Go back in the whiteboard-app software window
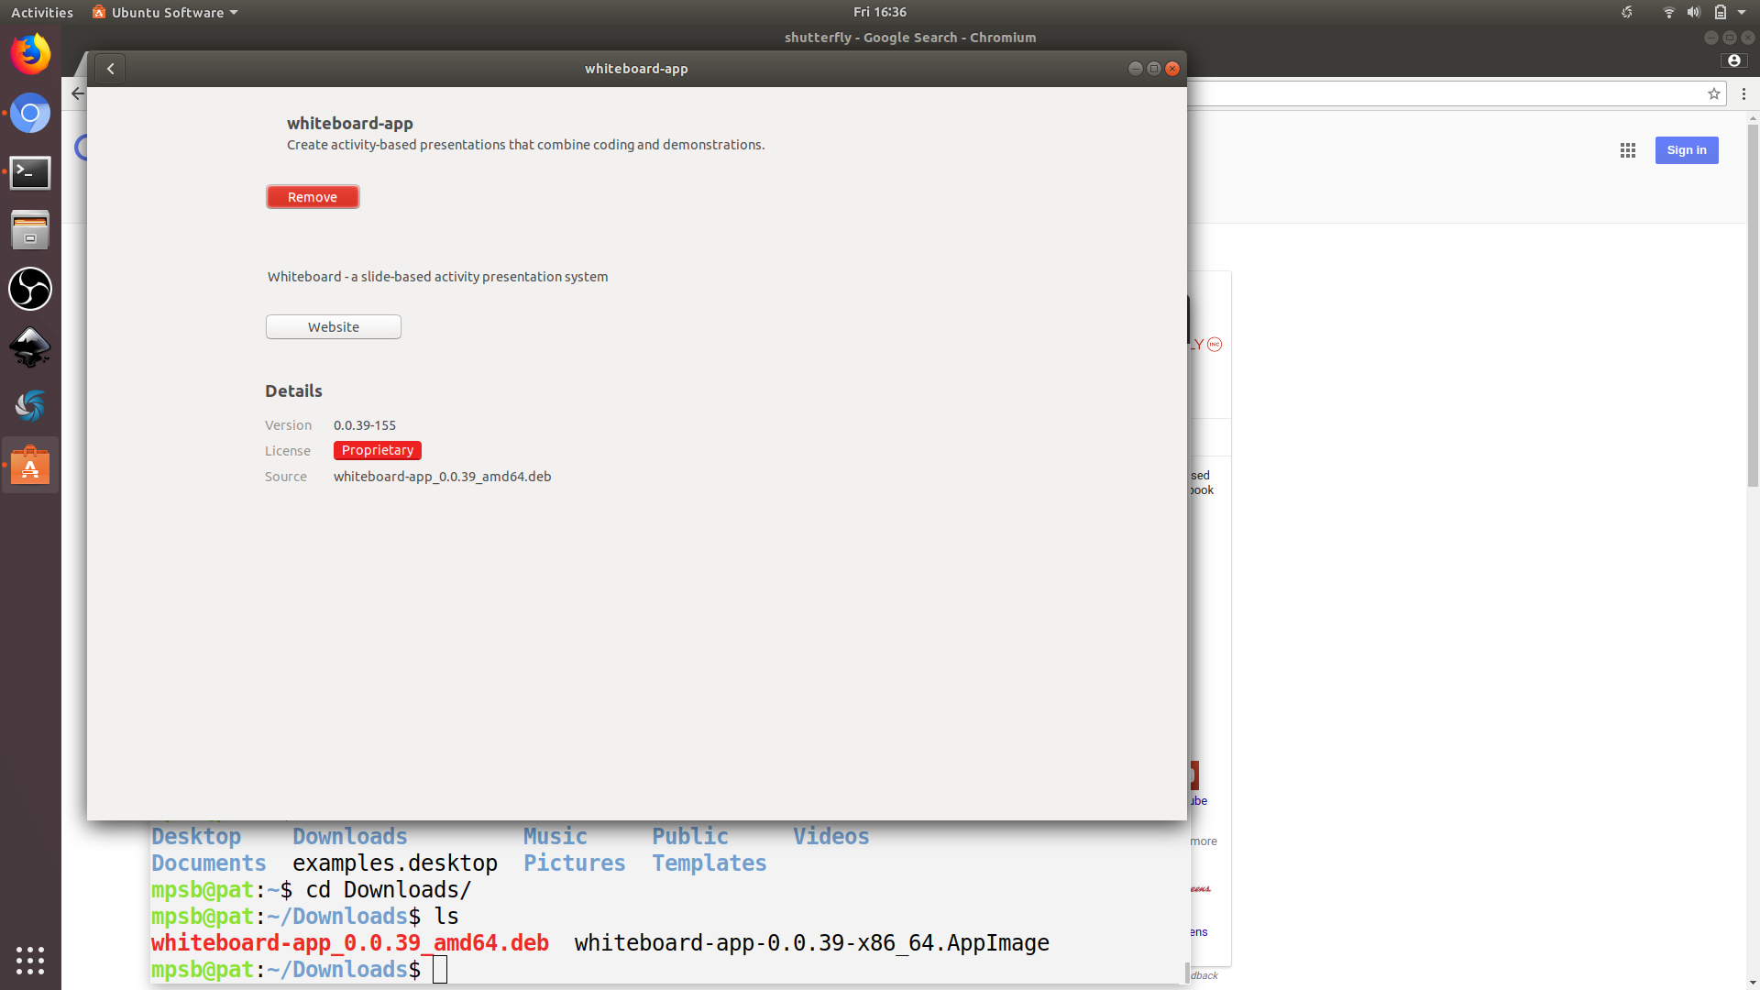 (110, 69)
